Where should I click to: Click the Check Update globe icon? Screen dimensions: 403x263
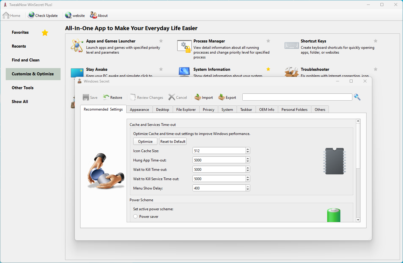[x=31, y=15]
